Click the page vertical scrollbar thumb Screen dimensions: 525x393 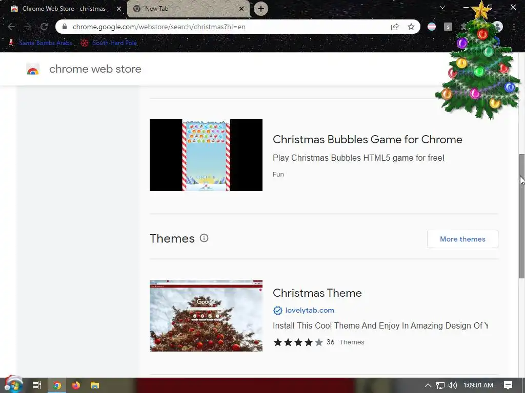click(521, 216)
